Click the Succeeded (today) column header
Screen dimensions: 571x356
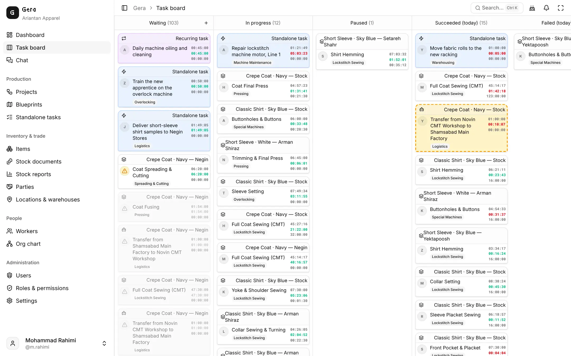(x=461, y=23)
